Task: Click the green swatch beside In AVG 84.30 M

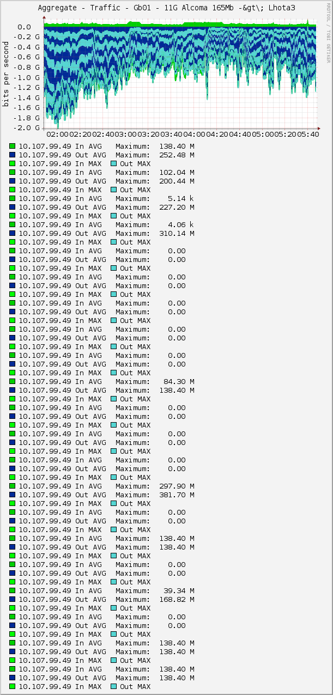Action: pos(13,382)
